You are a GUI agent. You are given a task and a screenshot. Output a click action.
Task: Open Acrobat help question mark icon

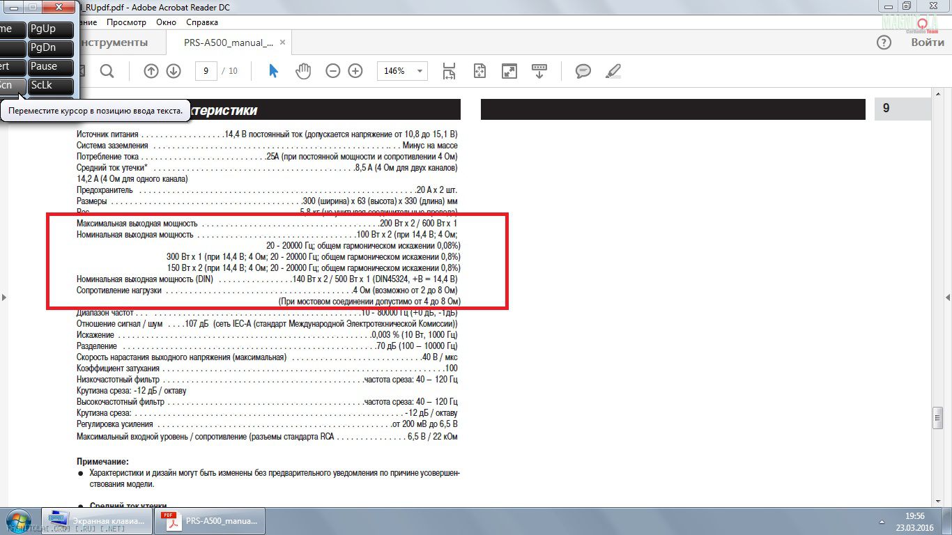click(x=884, y=42)
